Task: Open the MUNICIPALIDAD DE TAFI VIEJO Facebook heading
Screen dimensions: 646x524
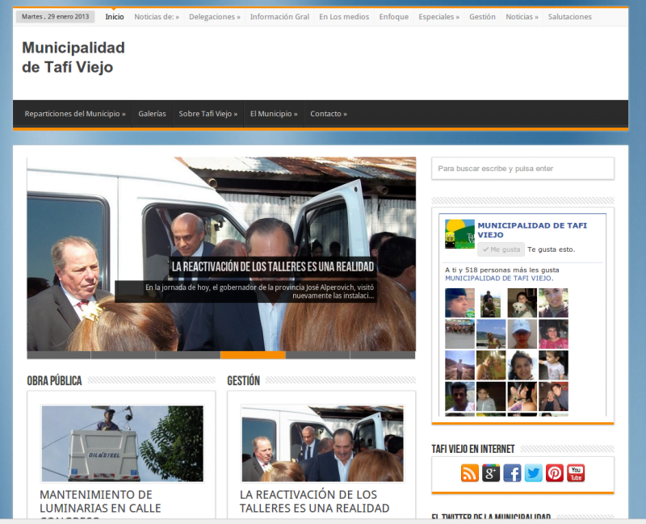Action: 532,230
